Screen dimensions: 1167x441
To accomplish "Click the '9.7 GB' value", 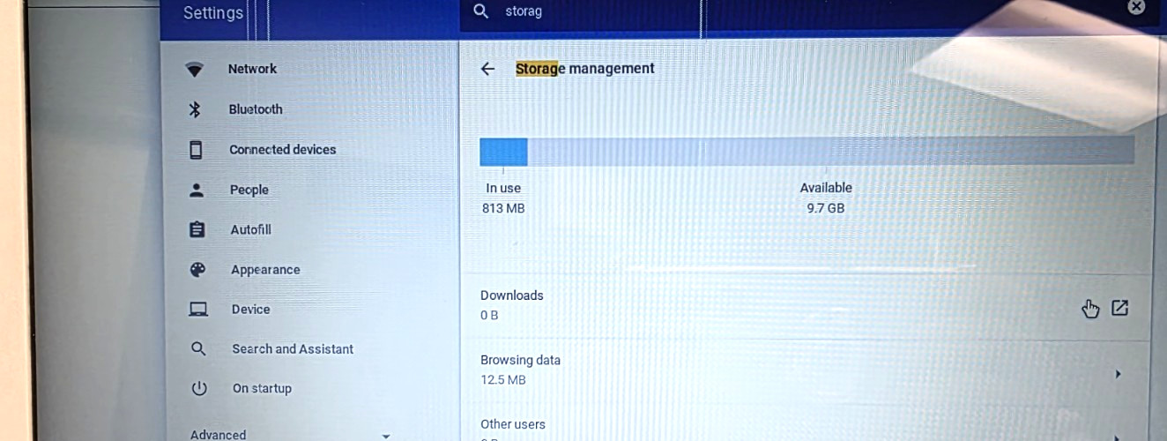I will (x=826, y=208).
